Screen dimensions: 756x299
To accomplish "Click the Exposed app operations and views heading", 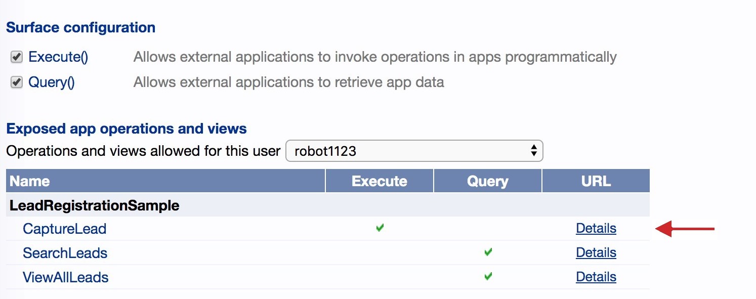I will pos(127,129).
